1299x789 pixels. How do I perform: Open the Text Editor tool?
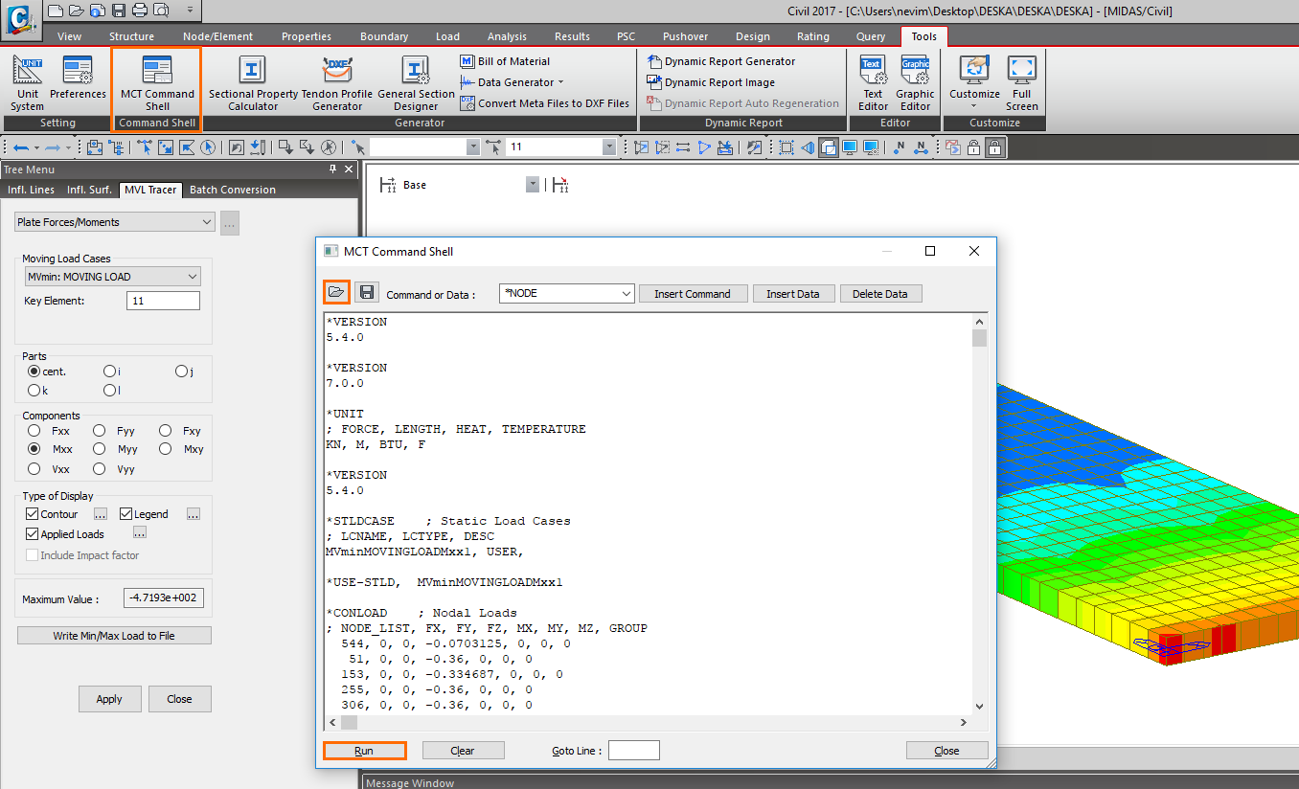[873, 82]
